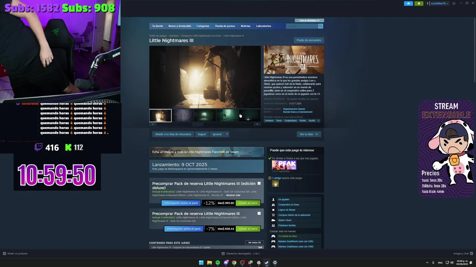Click Añadir a tu lista de deseados
This screenshot has height=267, width=476.
click(173, 134)
